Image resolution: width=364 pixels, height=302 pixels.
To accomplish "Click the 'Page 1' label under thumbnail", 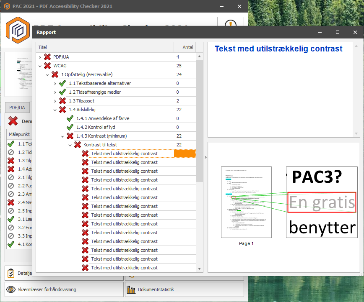I will pos(246,243).
